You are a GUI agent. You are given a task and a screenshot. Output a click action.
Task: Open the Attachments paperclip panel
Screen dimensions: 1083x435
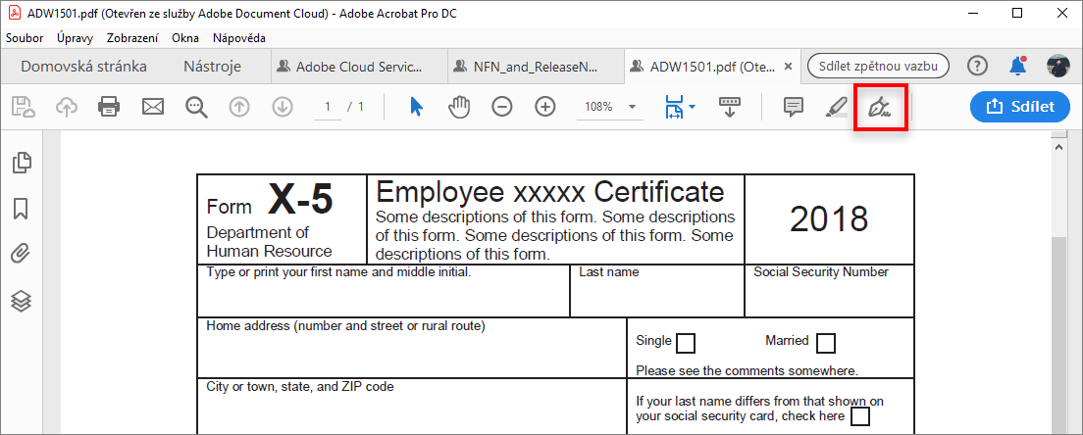click(x=21, y=254)
